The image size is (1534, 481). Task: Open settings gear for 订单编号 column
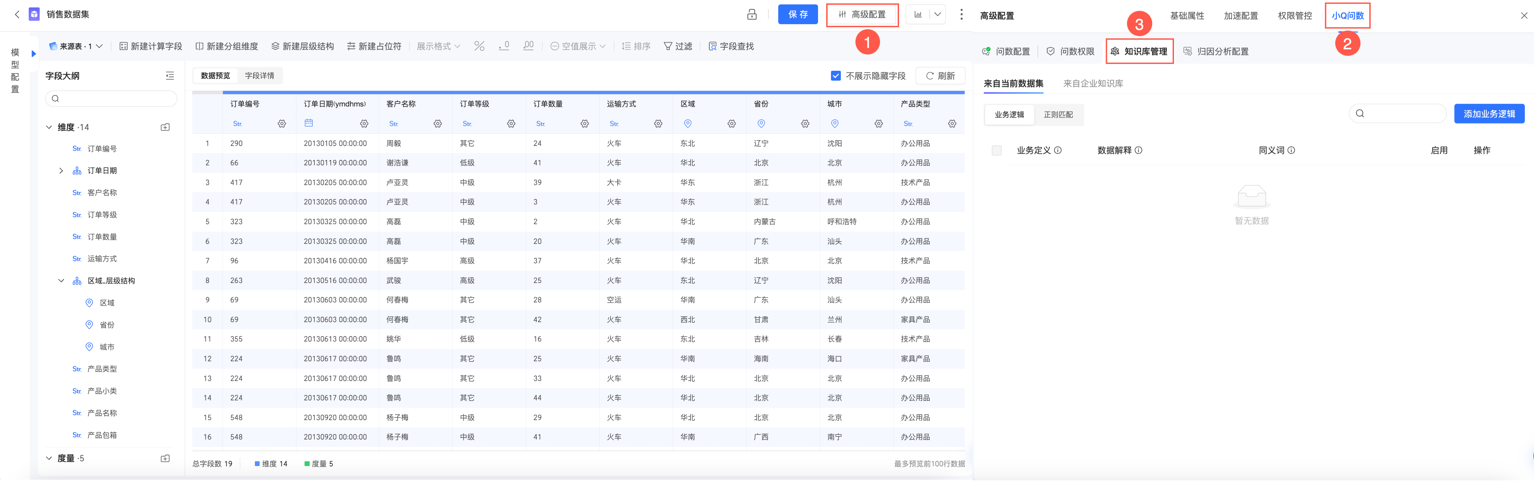(x=282, y=124)
